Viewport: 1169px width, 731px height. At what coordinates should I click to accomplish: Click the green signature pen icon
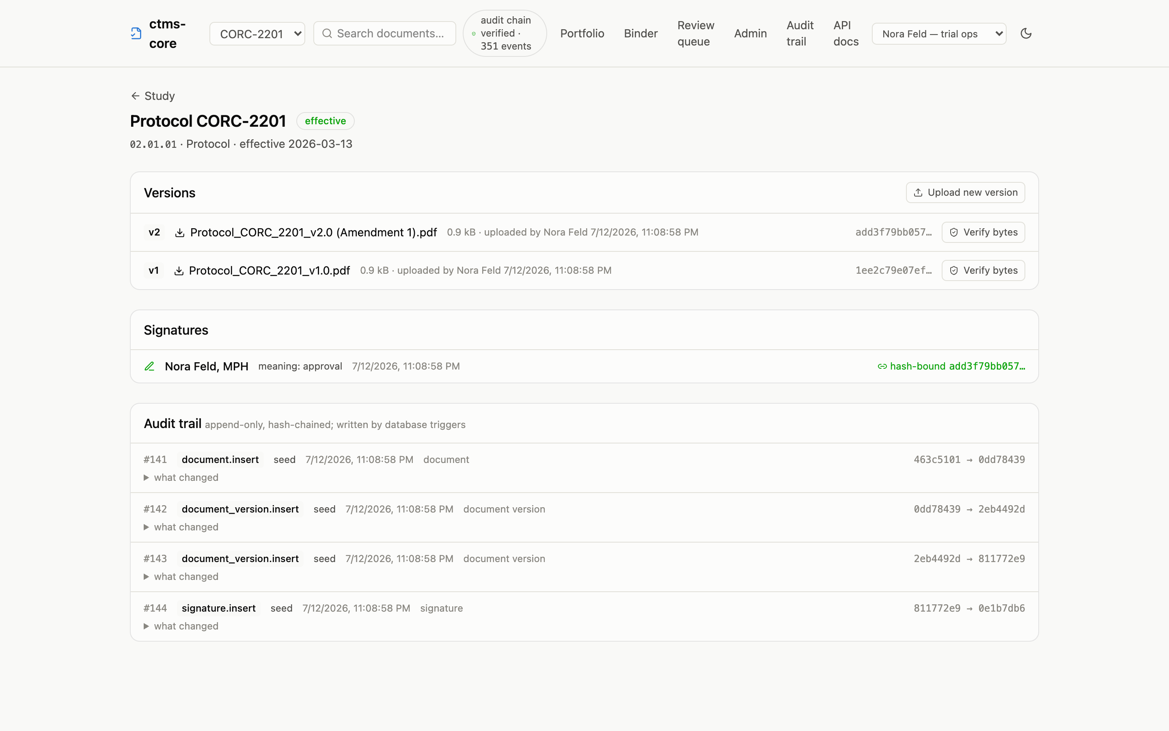(x=150, y=366)
